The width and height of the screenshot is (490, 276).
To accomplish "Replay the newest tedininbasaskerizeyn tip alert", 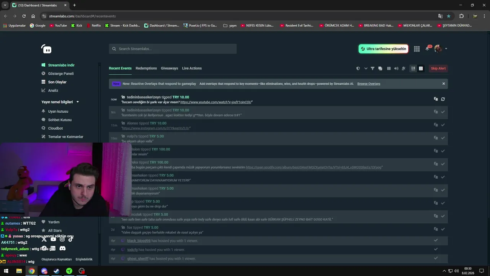I will point(443,99).
